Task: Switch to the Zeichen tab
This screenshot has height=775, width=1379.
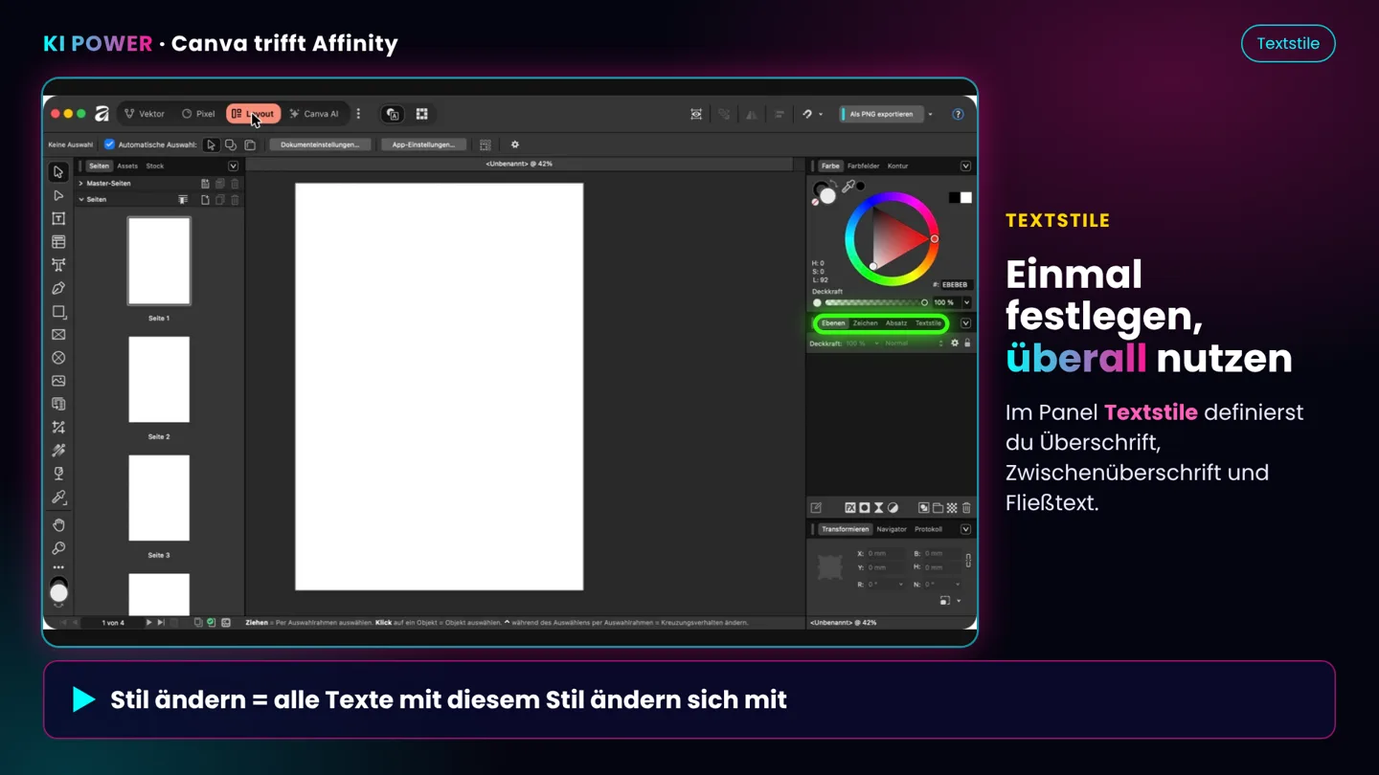Action: click(x=865, y=323)
